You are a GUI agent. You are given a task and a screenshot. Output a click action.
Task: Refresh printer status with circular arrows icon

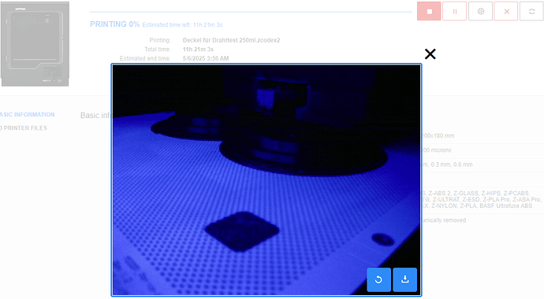click(531, 11)
